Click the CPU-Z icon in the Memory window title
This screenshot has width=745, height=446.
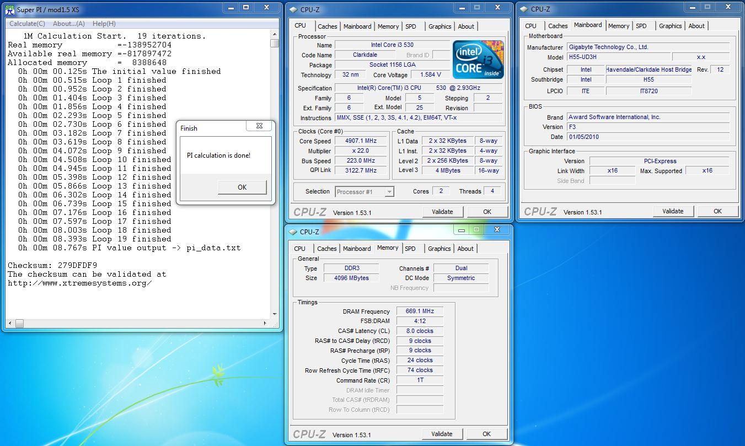[x=293, y=232]
